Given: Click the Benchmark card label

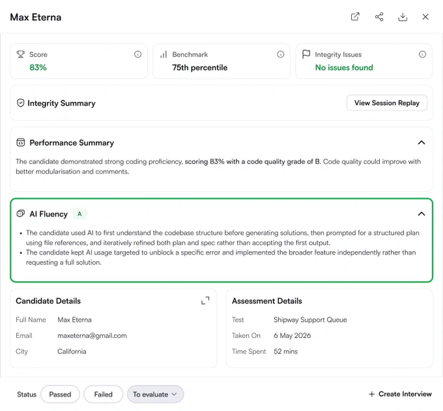Looking at the screenshot, I should [190, 54].
